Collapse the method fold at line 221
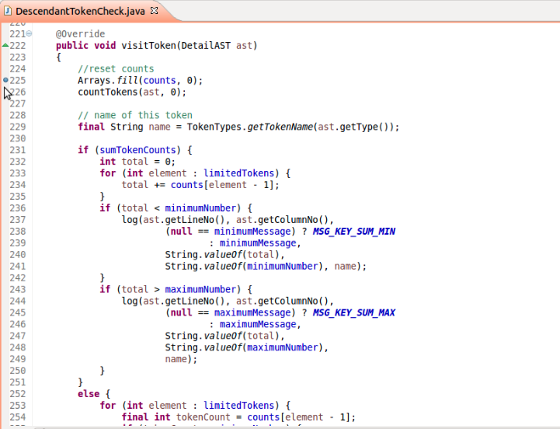This screenshot has height=429, width=560. coord(30,34)
